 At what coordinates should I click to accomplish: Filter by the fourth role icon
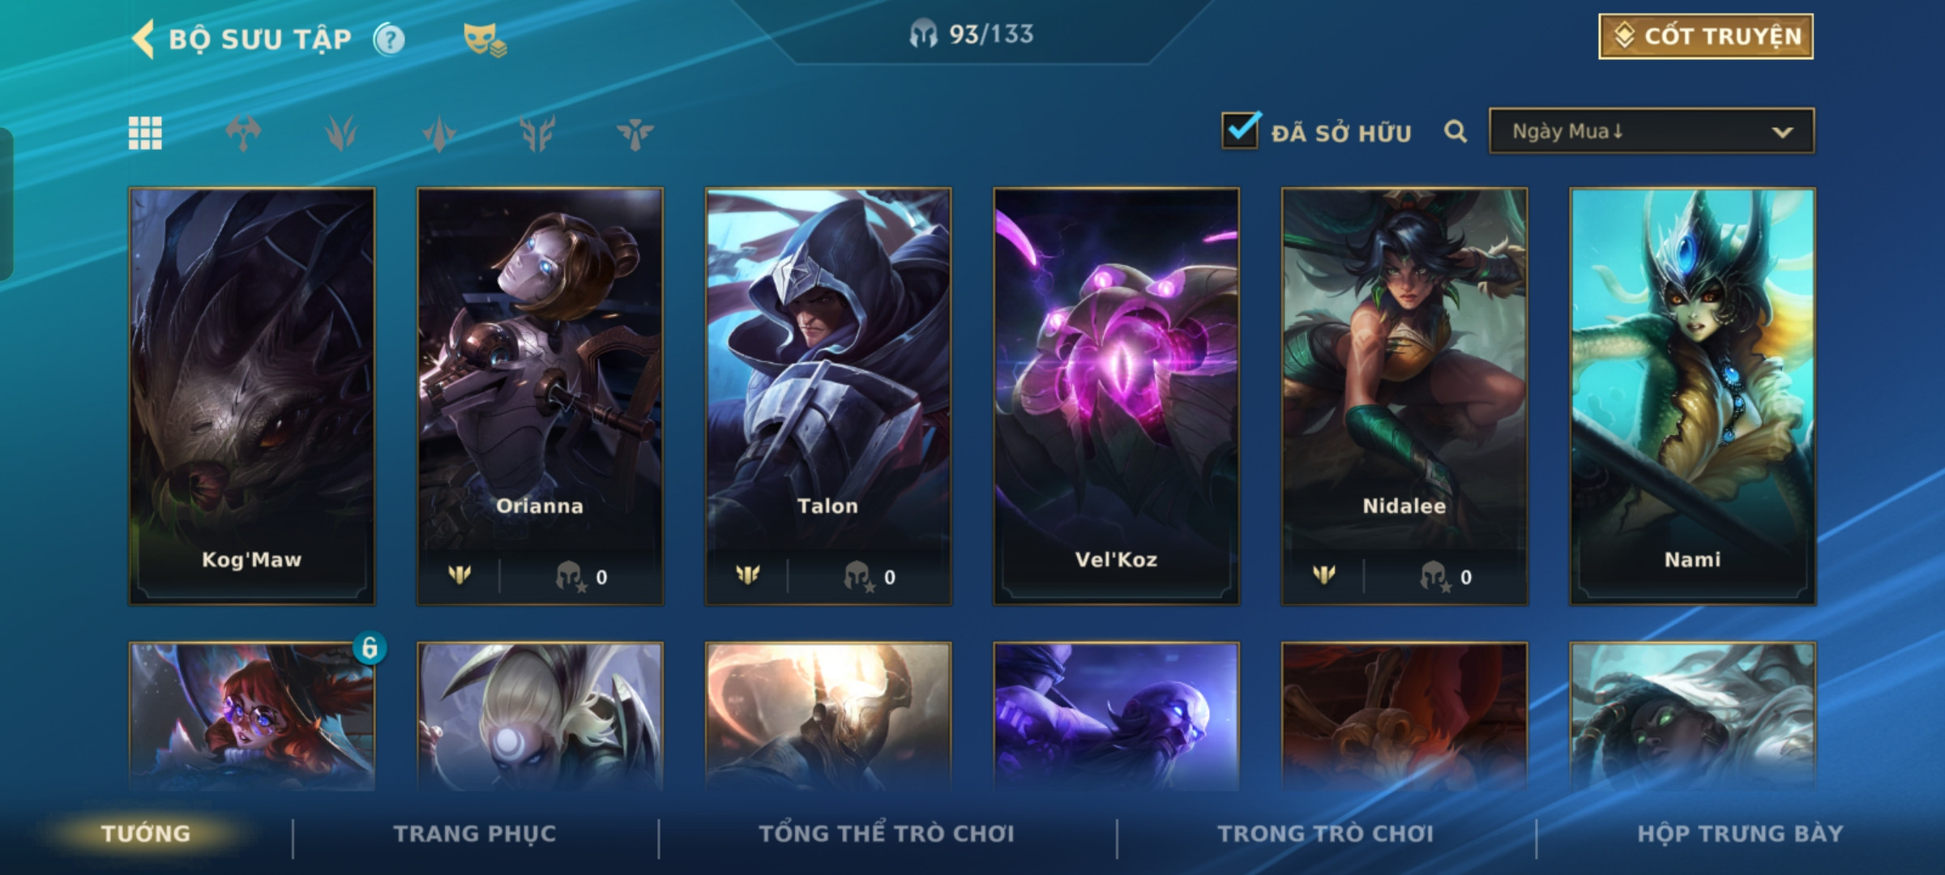[x=537, y=133]
